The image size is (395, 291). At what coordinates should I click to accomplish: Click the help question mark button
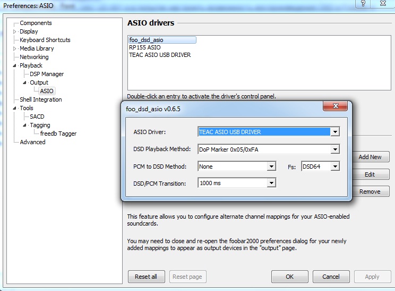(x=363, y=4)
